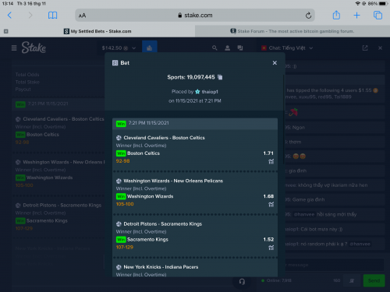Click battery 86% status indicator
390x292 pixels.
(378, 4)
